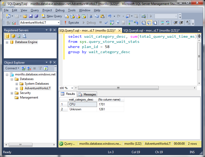Click Object Explorer disconnect icon
This screenshot has width=205, height=157.
coord(29,68)
